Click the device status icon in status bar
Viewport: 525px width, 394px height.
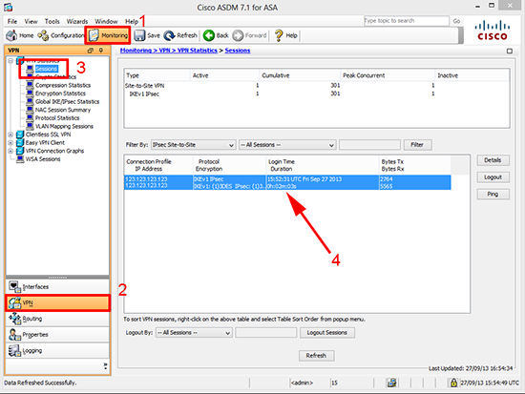pyautogui.click(x=391, y=383)
